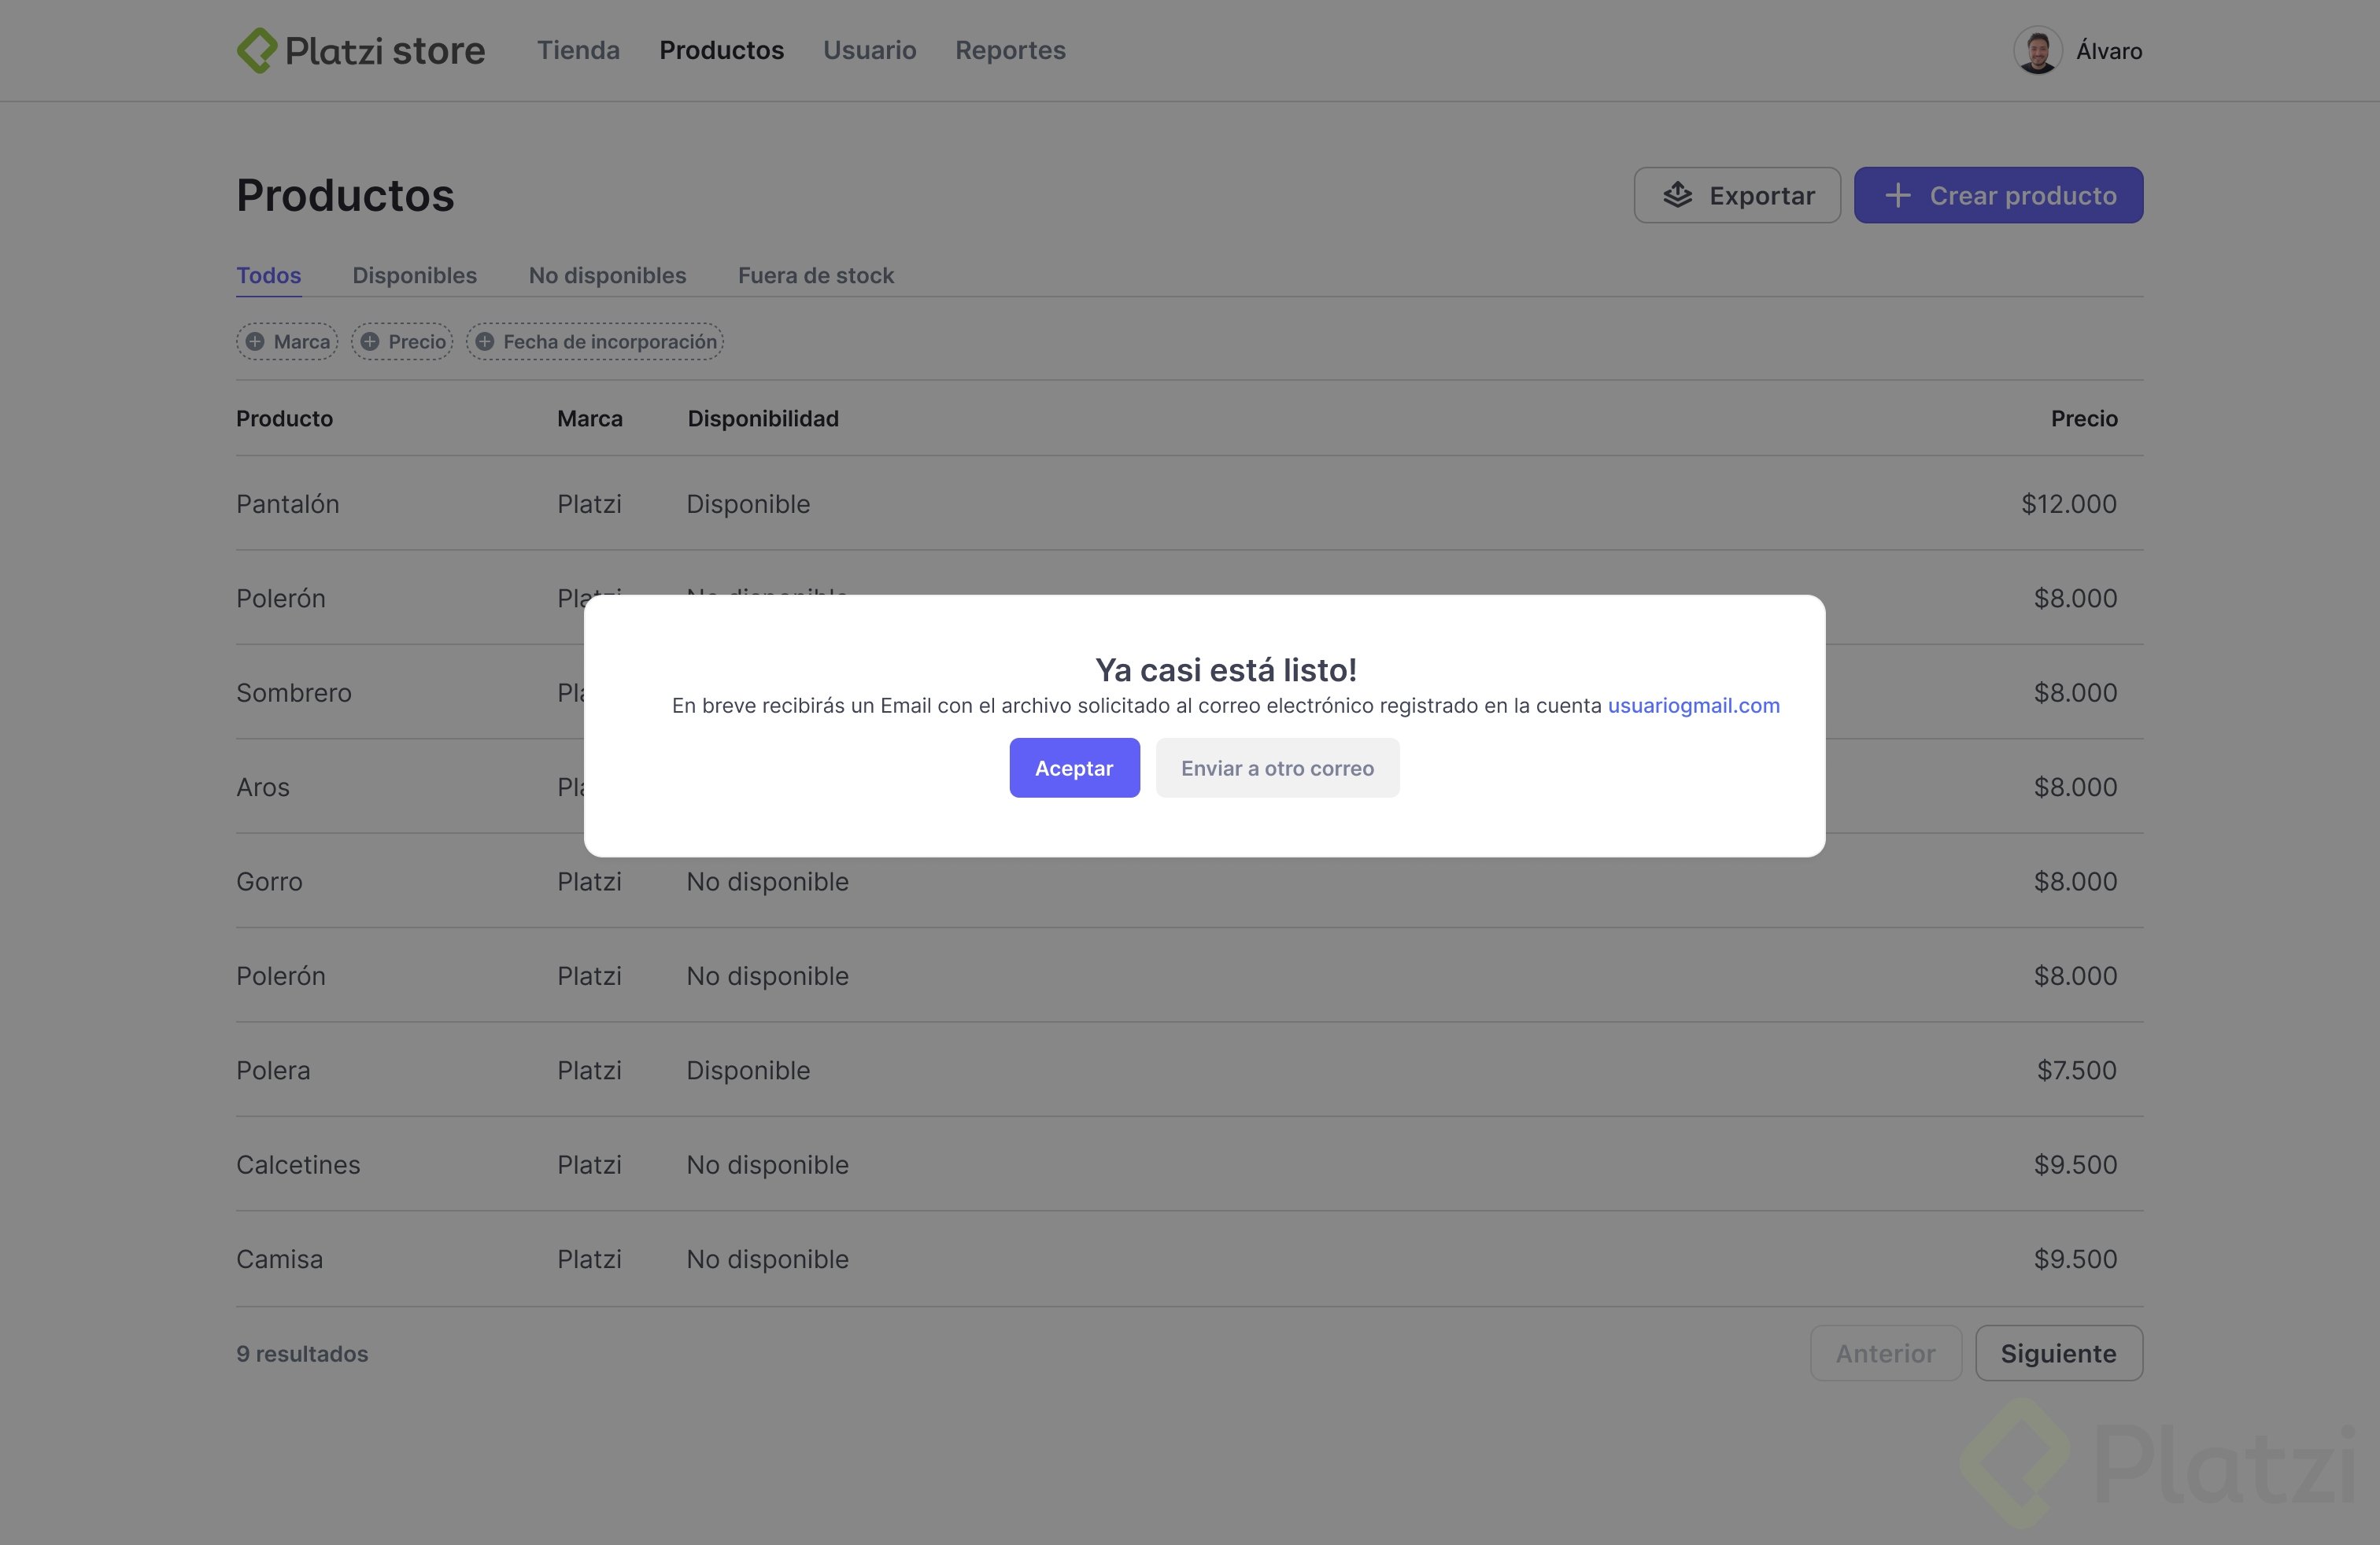Open the Tienda menu item
The image size is (2380, 1545).
tap(578, 50)
